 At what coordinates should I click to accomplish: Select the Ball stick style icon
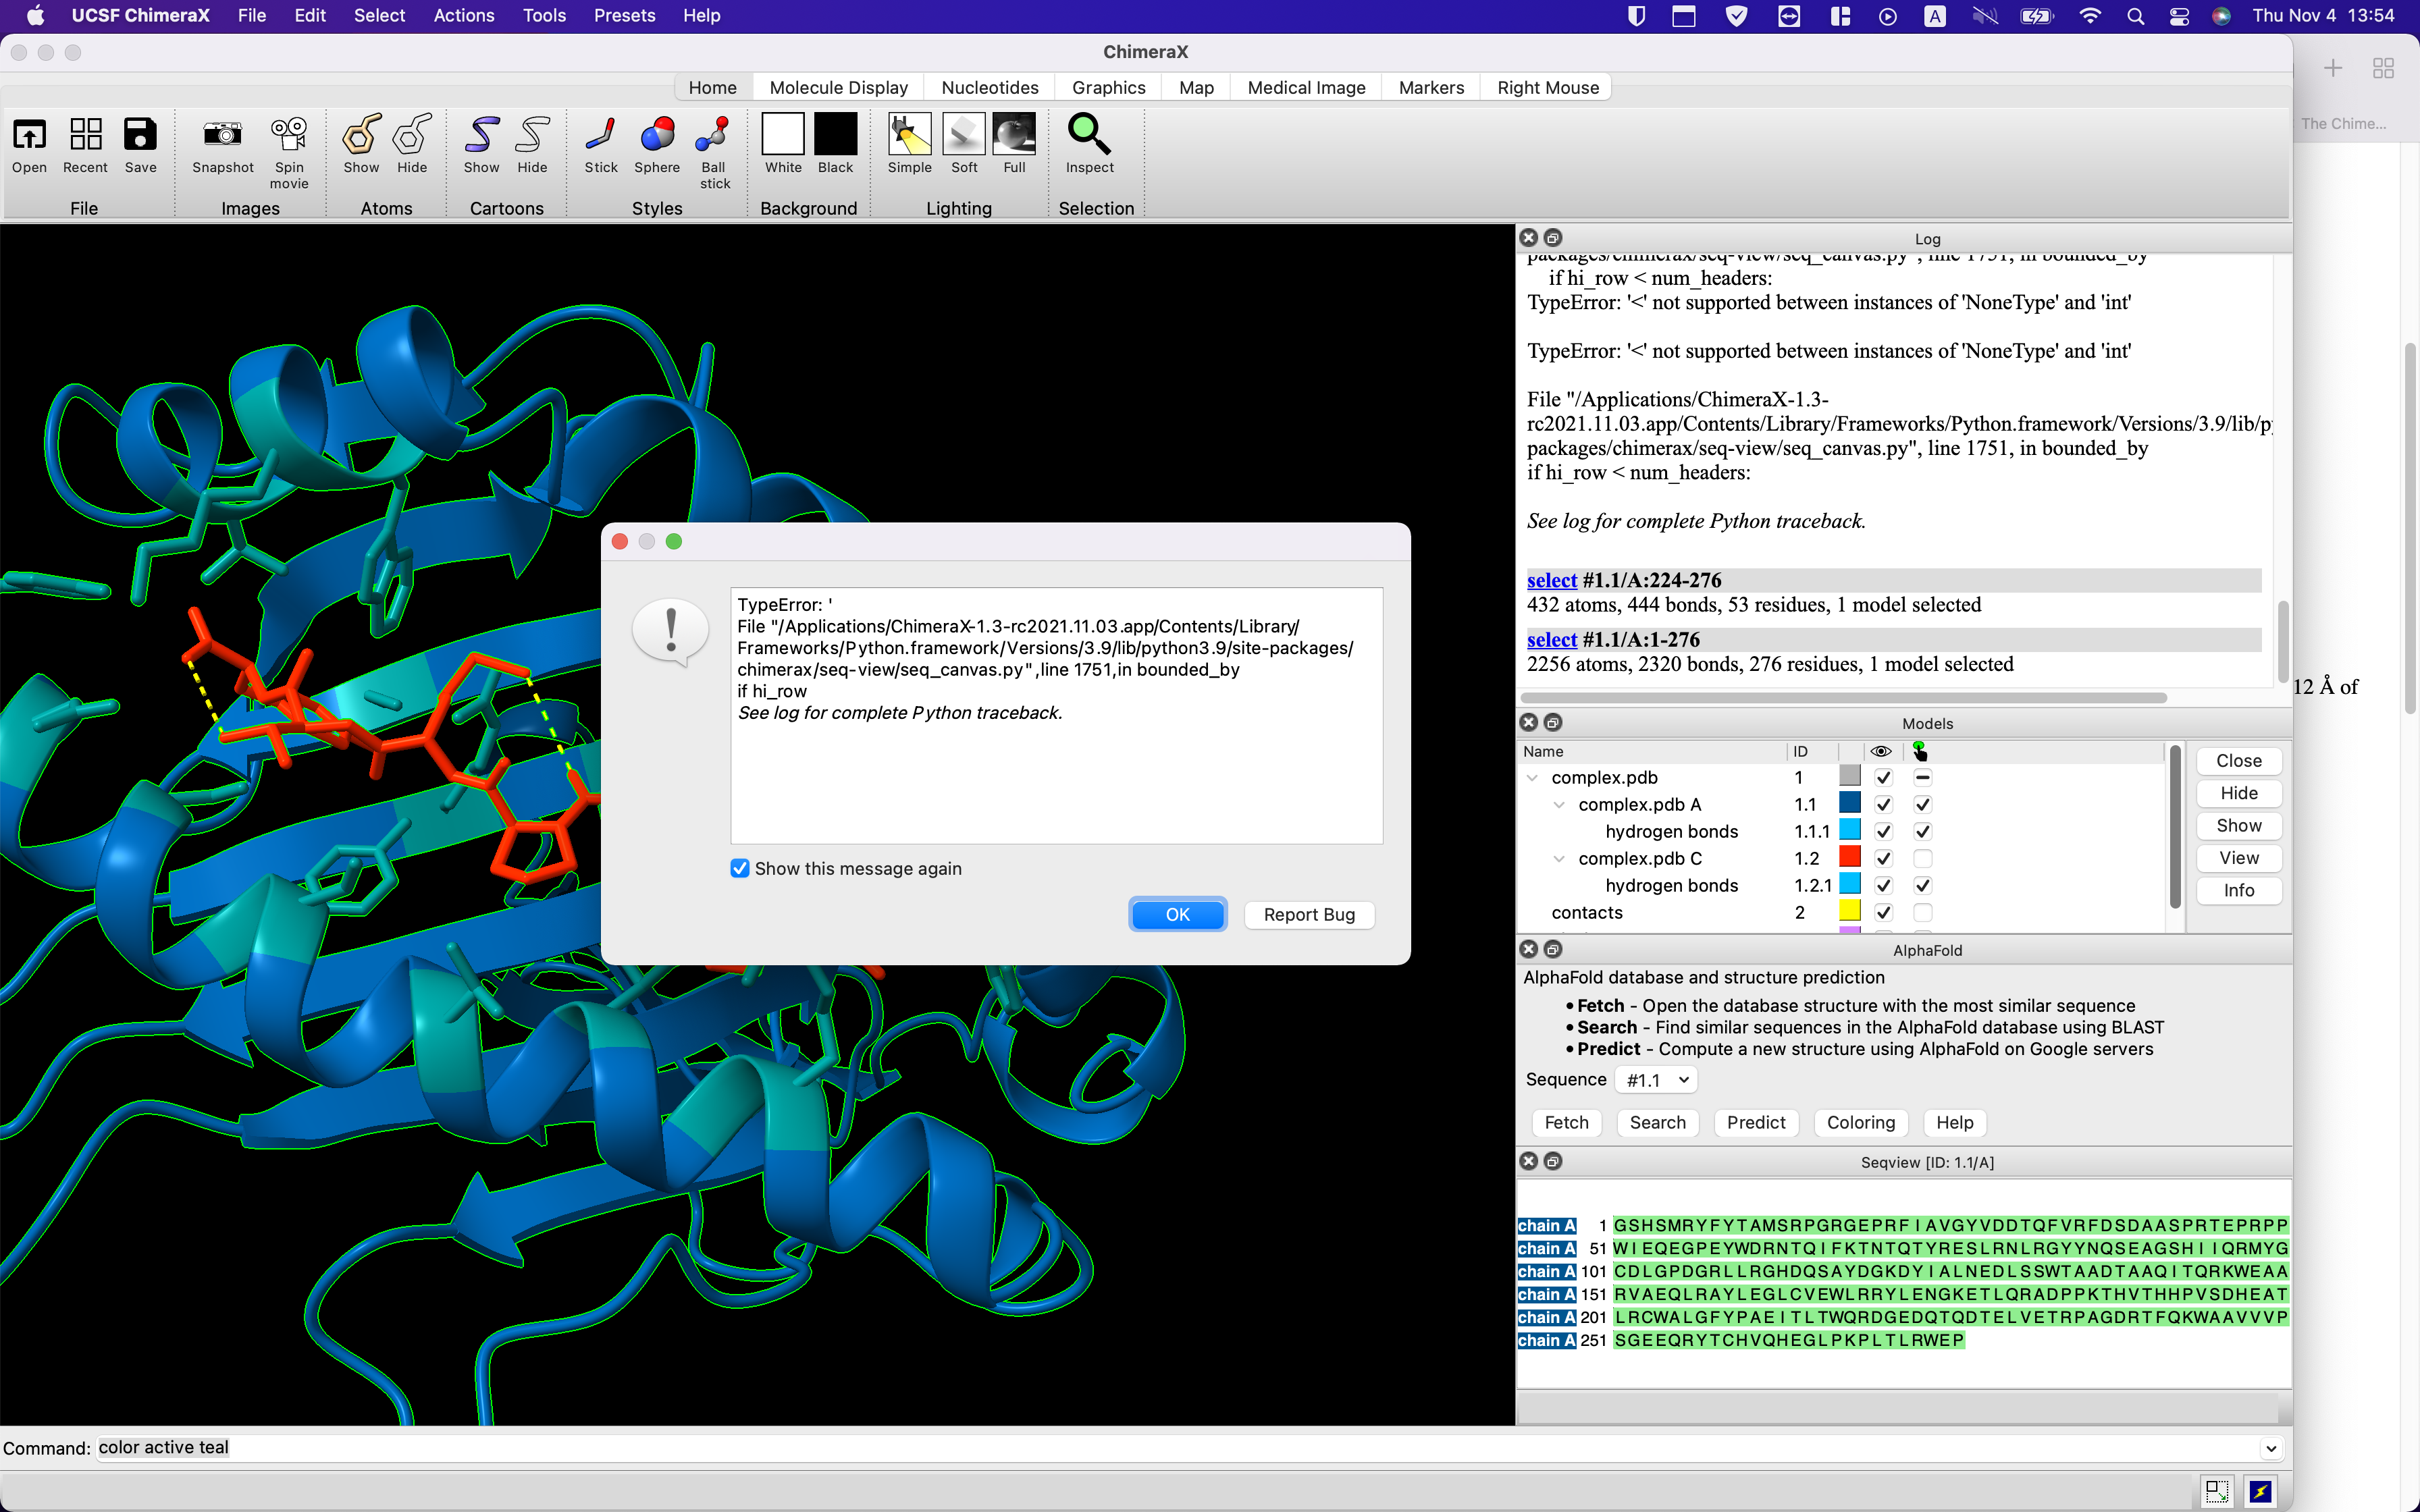[x=714, y=136]
